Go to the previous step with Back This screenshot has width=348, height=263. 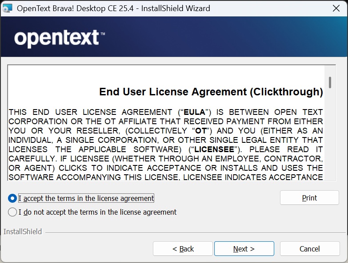183,249
